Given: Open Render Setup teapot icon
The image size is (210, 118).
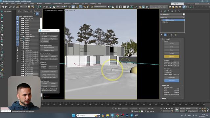Looking at the screenshot, I should pos(140,7).
